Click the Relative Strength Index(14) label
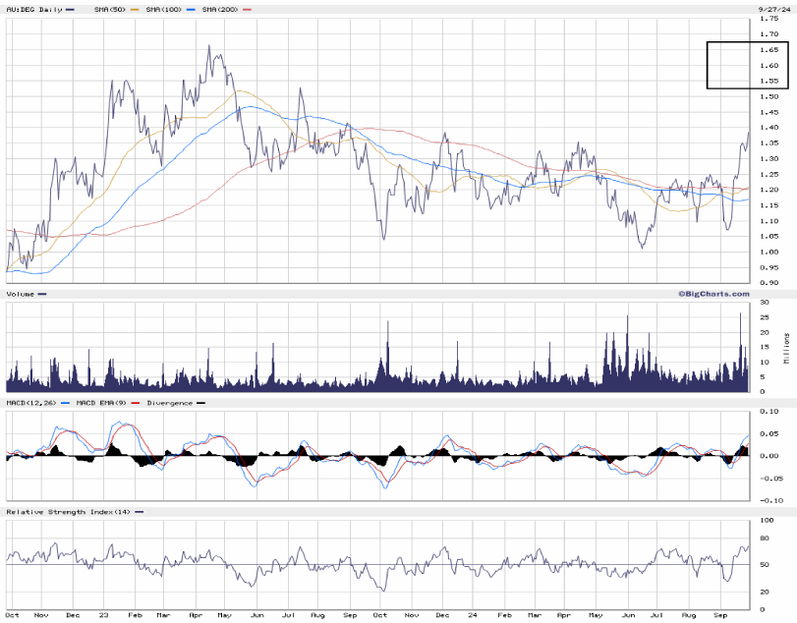797x623 pixels. click(68, 512)
